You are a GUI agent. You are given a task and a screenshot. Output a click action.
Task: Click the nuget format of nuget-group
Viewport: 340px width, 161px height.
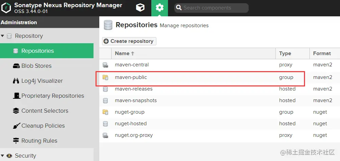tap(320, 112)
